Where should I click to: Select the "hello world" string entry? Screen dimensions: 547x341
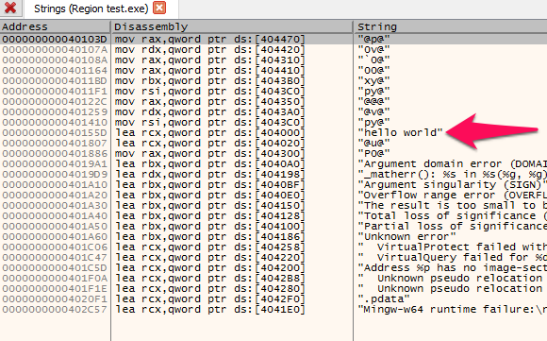click(400, 133)
